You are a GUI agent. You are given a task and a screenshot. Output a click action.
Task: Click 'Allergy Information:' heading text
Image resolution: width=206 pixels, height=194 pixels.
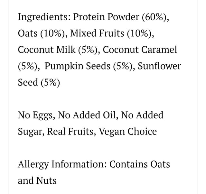coord(62,165)
